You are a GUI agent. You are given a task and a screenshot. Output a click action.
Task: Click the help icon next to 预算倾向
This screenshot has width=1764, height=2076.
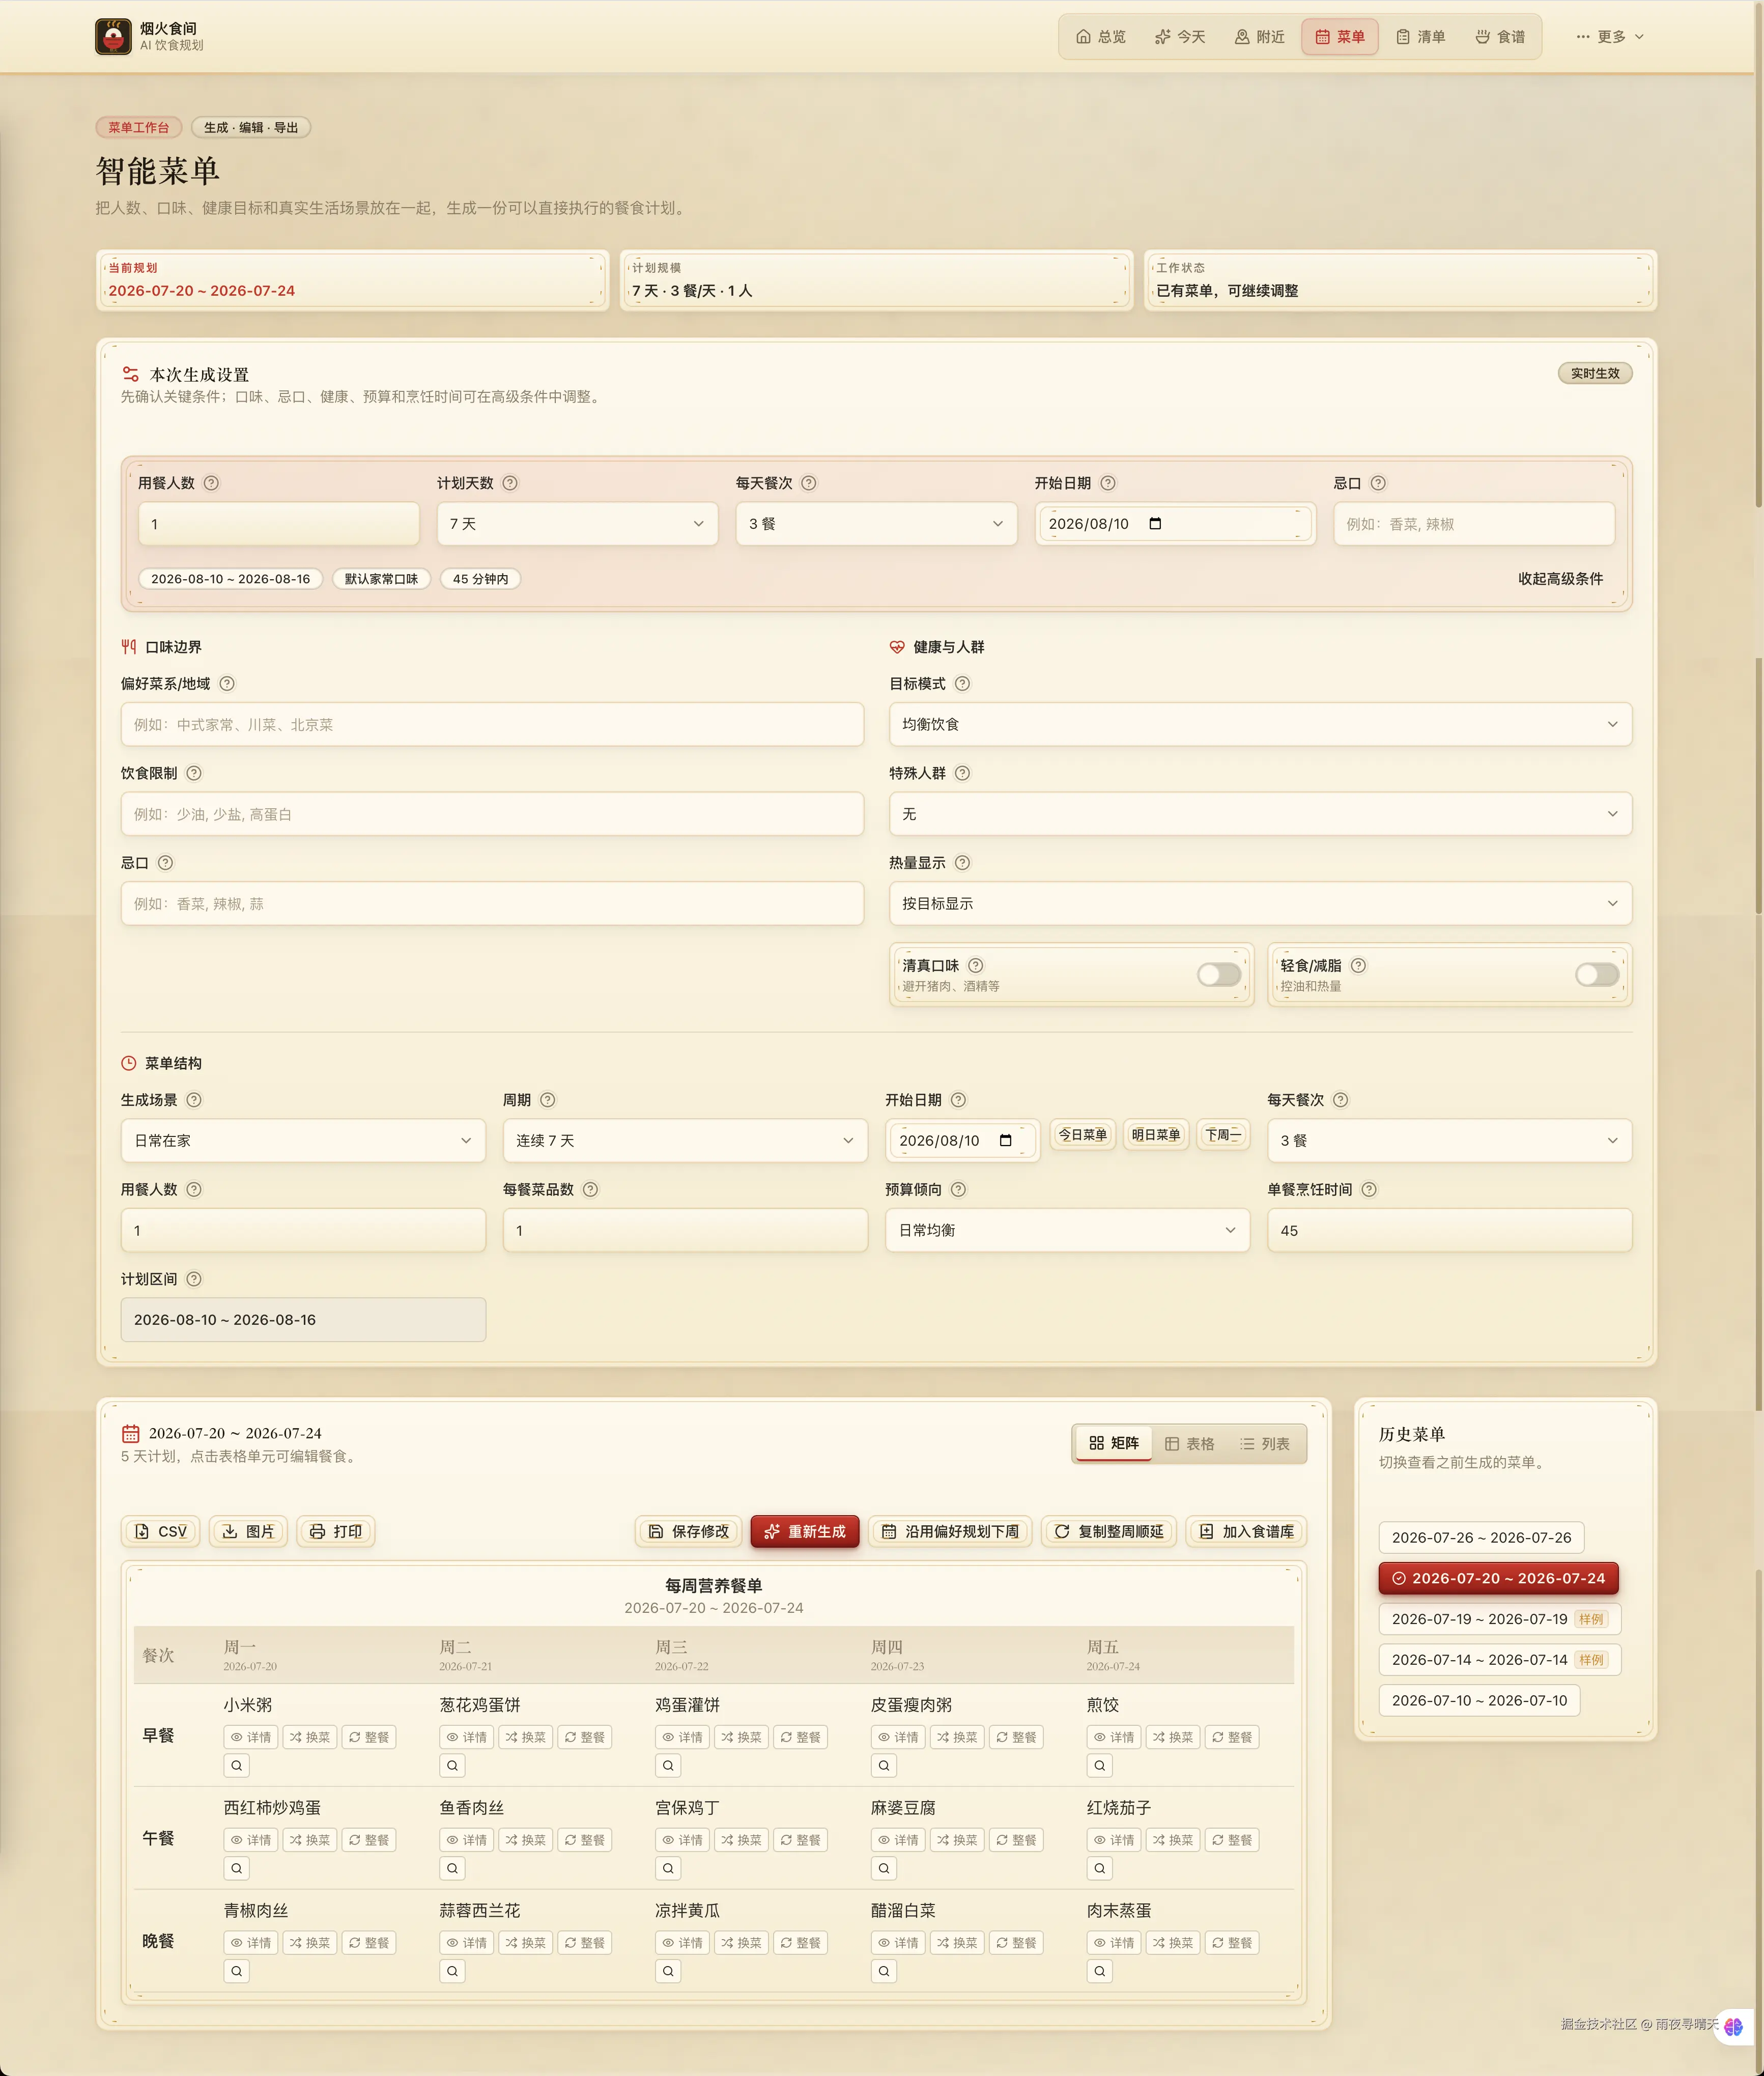(x=958, y=1189)
